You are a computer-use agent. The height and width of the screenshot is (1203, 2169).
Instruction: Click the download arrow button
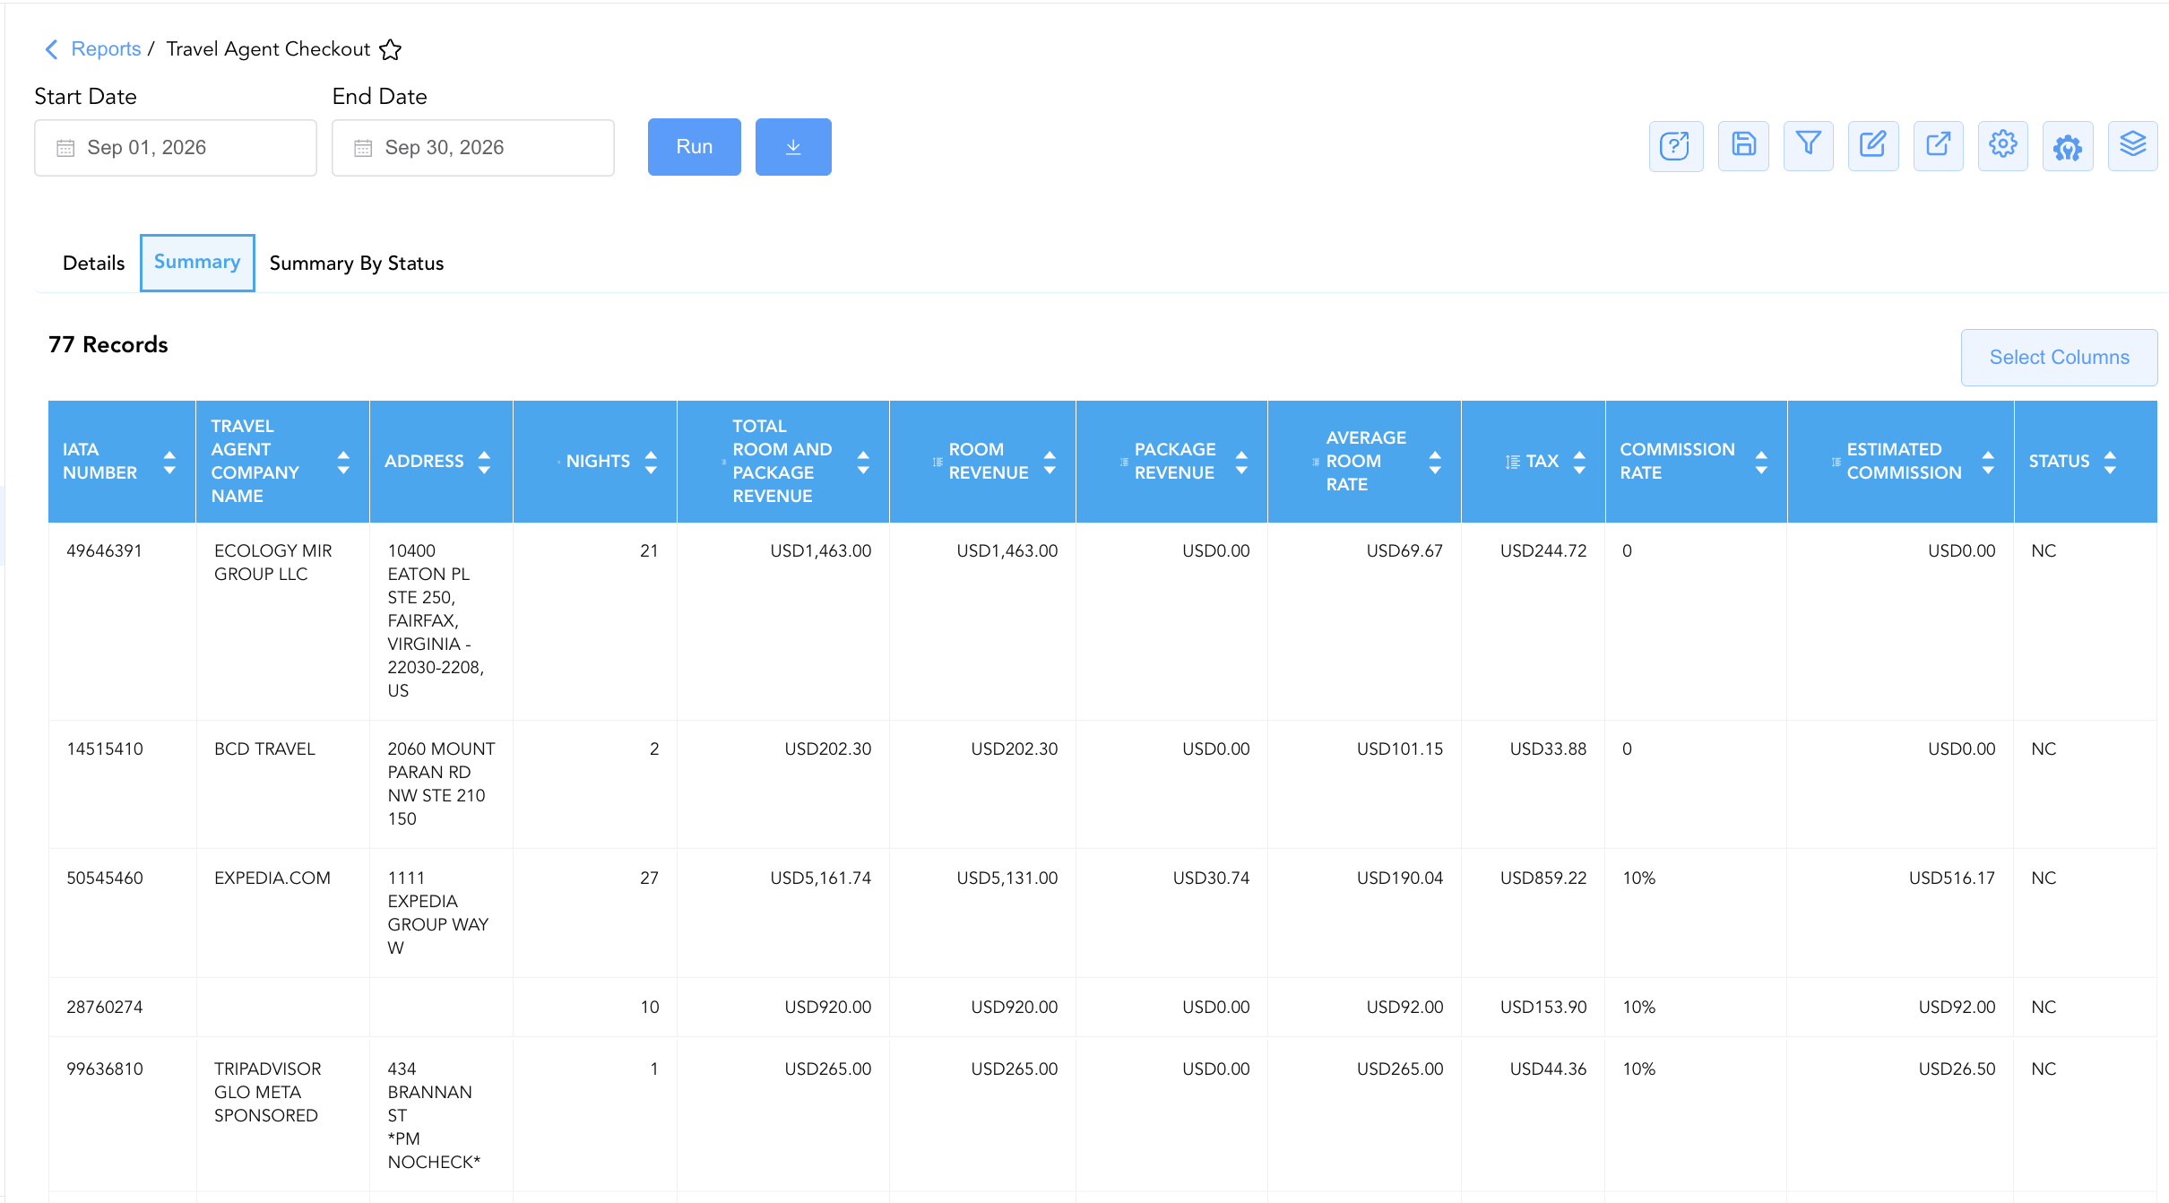pos(793,147)
